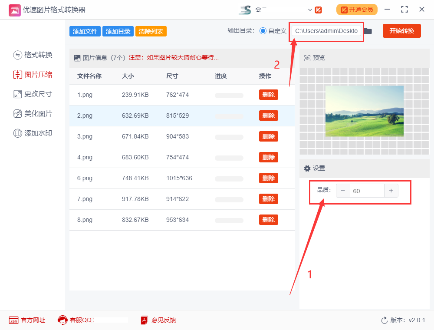Increase 品质 quality with the plus stepper
Screen dimensions: 434x330
click(391, 191)
